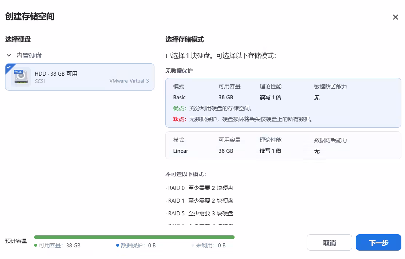Click the 可用容量: 38 GB legend
The height and width of the screenshot is (259, 405).
(57, 245)
